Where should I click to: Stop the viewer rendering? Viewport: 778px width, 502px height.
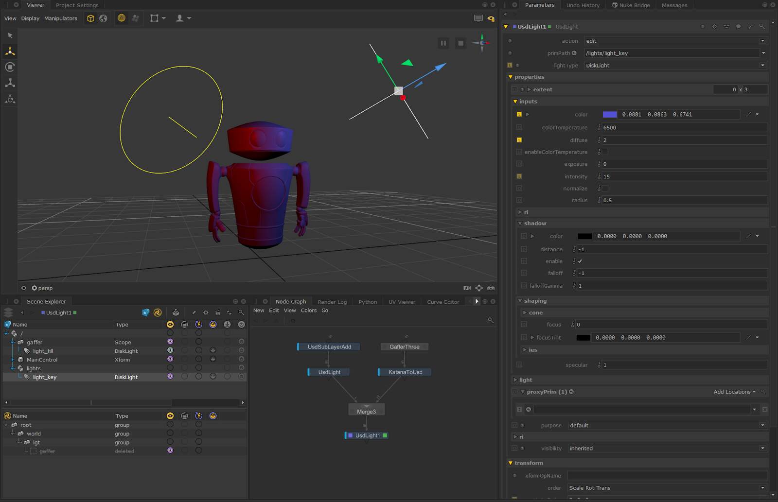tap(460, 43)
